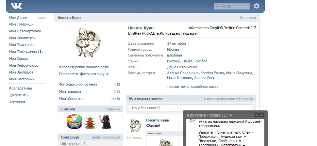Click in the Поиск search field
Image resolution: width=317 pixels, height=146 pixels.
(x=232, y=6)
